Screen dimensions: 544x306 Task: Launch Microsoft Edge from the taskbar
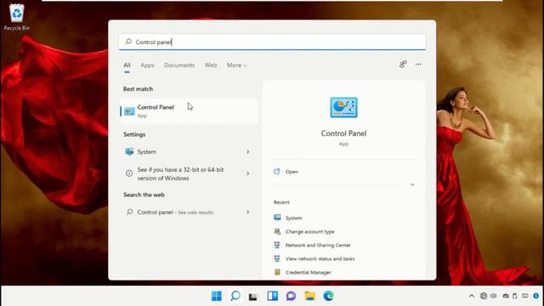pyautogui.click(x=328, y=296)
